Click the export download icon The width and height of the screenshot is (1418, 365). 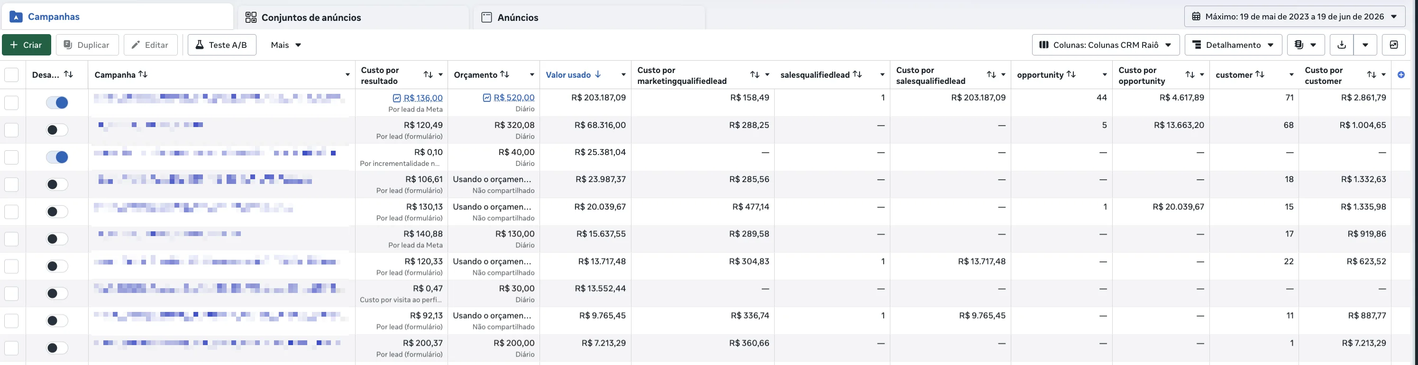(x=1342, y=45)
